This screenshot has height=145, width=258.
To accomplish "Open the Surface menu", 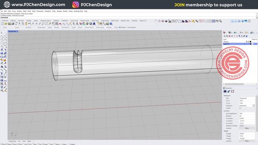I will pos(19,11).
